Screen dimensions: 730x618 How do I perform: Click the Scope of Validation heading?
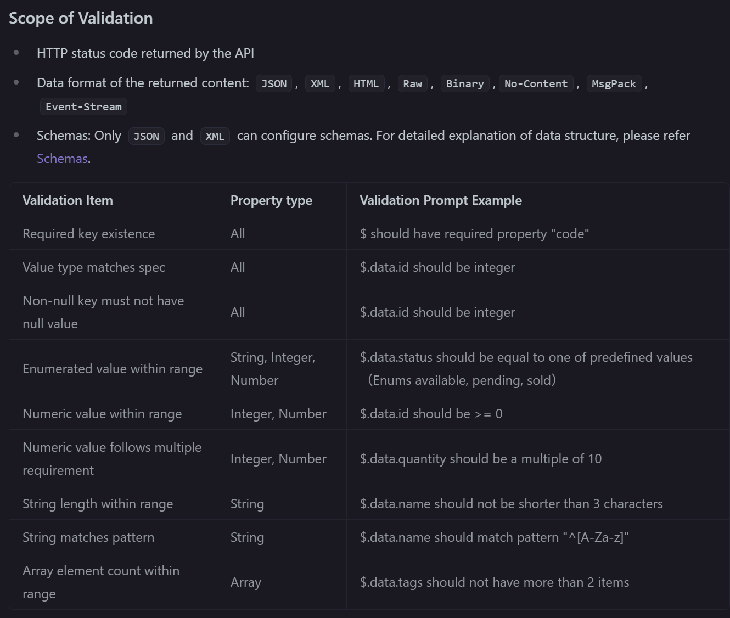(x=81, y=18)
